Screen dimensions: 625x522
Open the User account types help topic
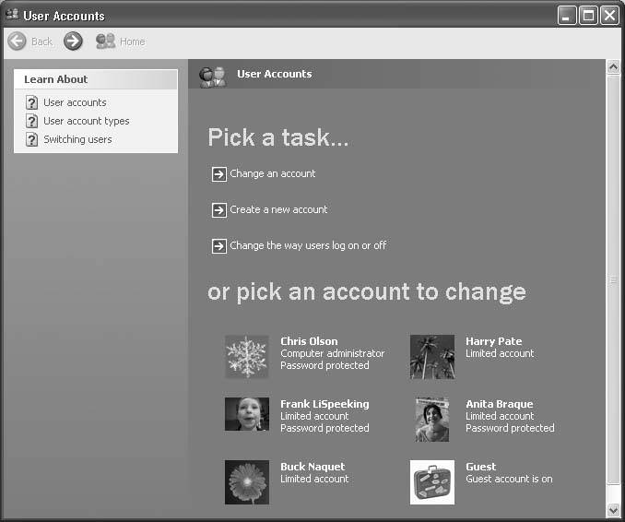point(86,121)
